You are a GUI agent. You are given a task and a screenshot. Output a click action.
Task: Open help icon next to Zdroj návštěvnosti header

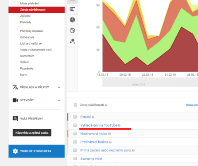106,105
